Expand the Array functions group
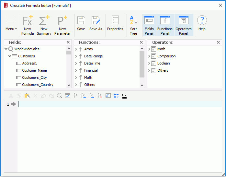 [x=76, y=49]
